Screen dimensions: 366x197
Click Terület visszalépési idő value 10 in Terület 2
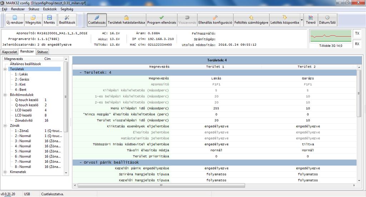(x=308, y=120)
